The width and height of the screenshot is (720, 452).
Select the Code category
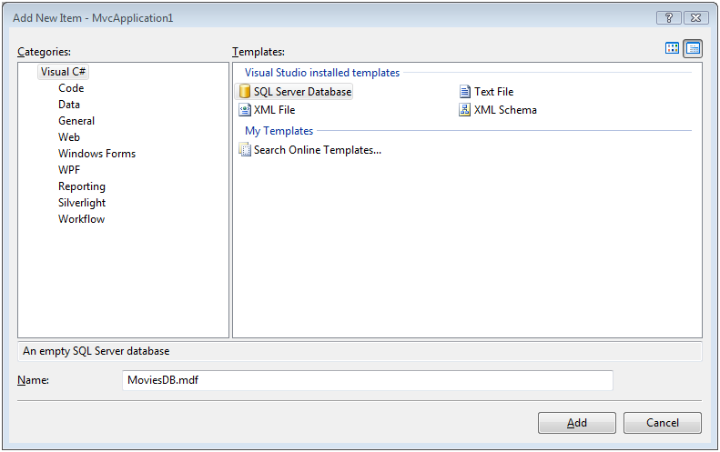click(x=71, y=88)
